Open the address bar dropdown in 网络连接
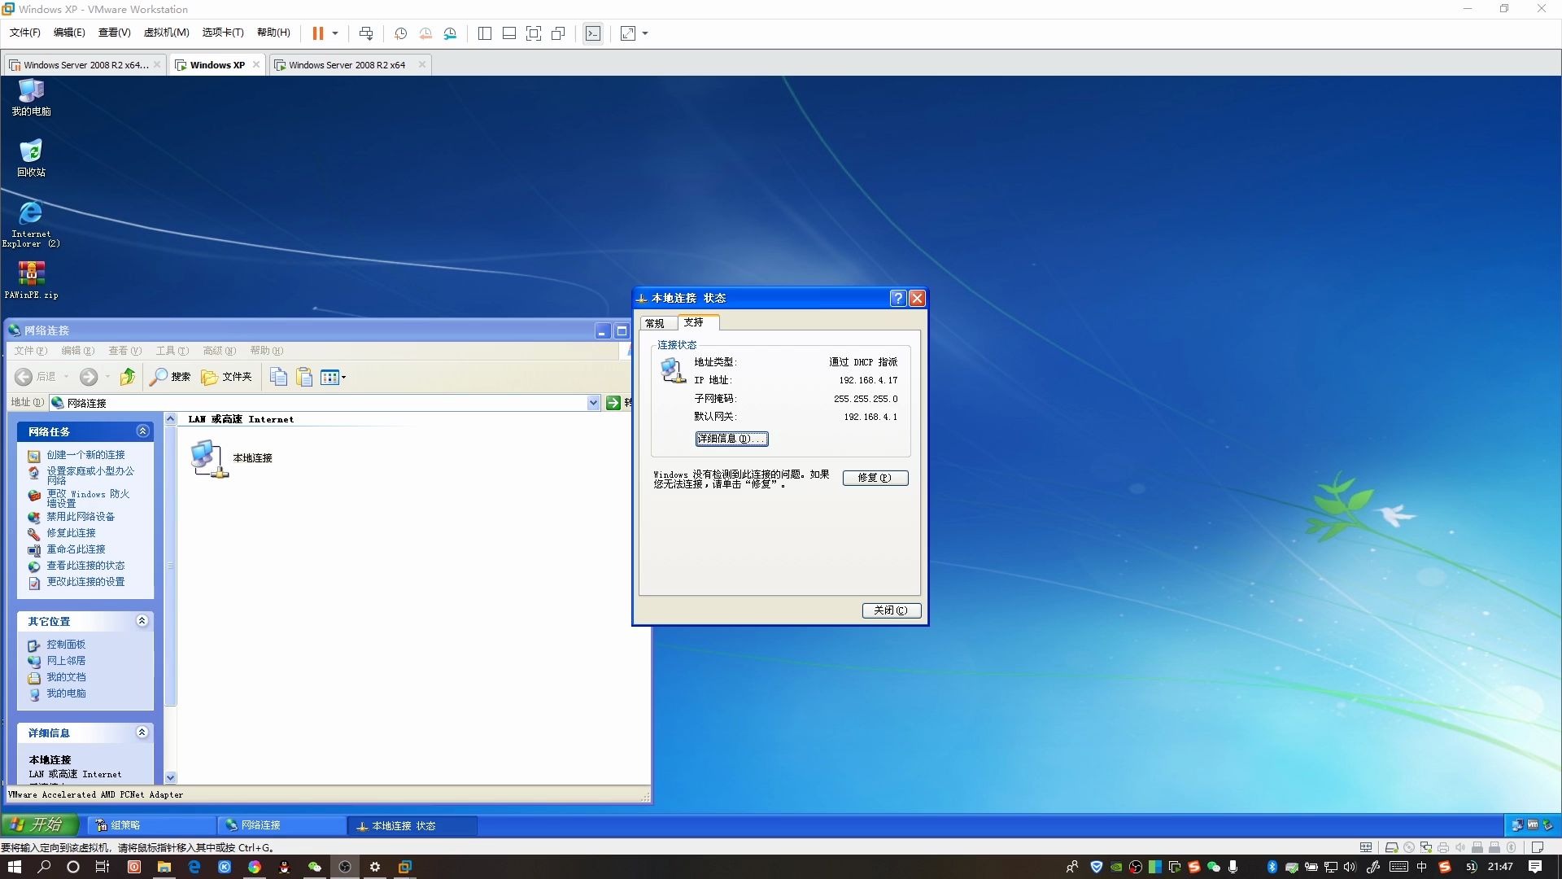This screenshot has width=1562, height=879. pyautogui.click(x=593, y=402)
